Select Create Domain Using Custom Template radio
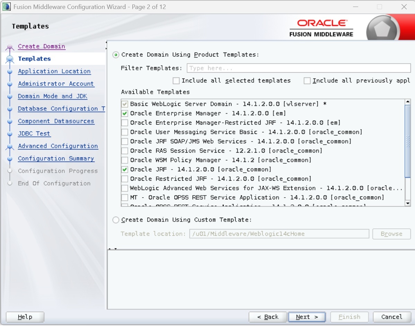The height and width of the screenshot is (327, 415). [116, 220]
